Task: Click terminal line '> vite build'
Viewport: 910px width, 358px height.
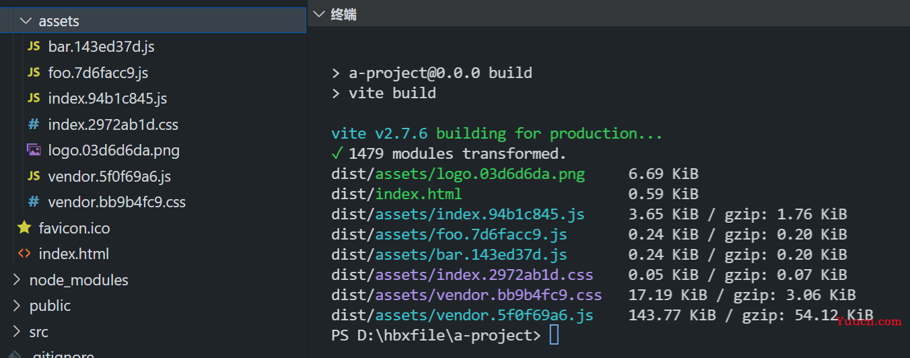Action: [x=384, y=93]
